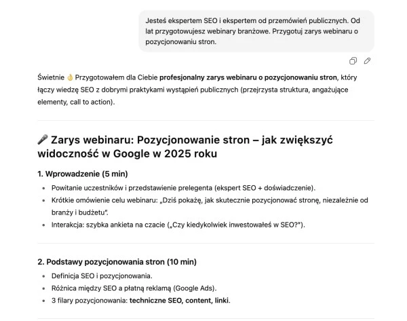Click the user prompt message bubble

(256, 31)
